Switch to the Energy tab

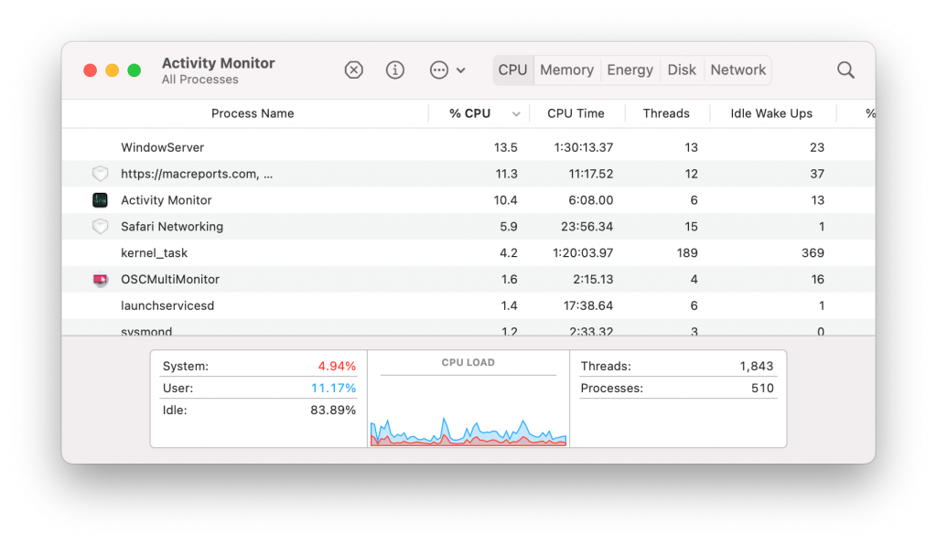click(x=630, y=69)
